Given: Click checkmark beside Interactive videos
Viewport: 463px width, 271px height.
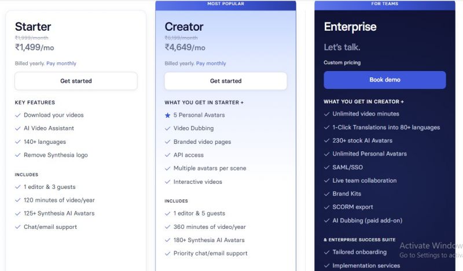Looking at the screenshot, I should [x=167, y=182].
